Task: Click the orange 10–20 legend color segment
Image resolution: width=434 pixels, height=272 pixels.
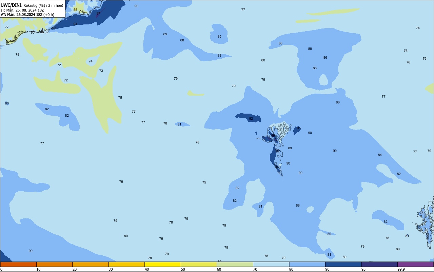Action: point(54,264)
